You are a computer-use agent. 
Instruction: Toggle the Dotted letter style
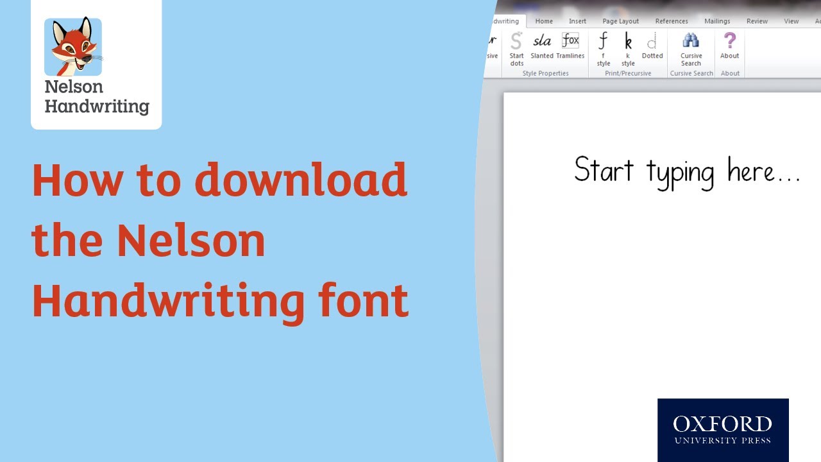pos(652,46)
